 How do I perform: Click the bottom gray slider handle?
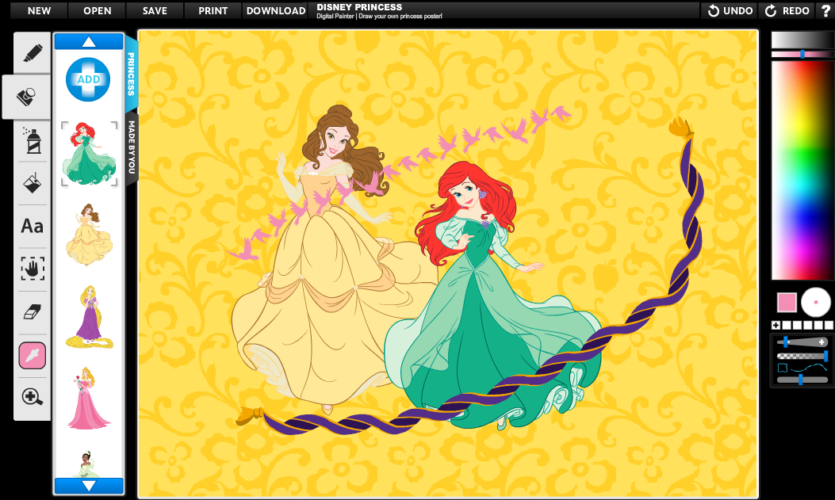[800, 380]
